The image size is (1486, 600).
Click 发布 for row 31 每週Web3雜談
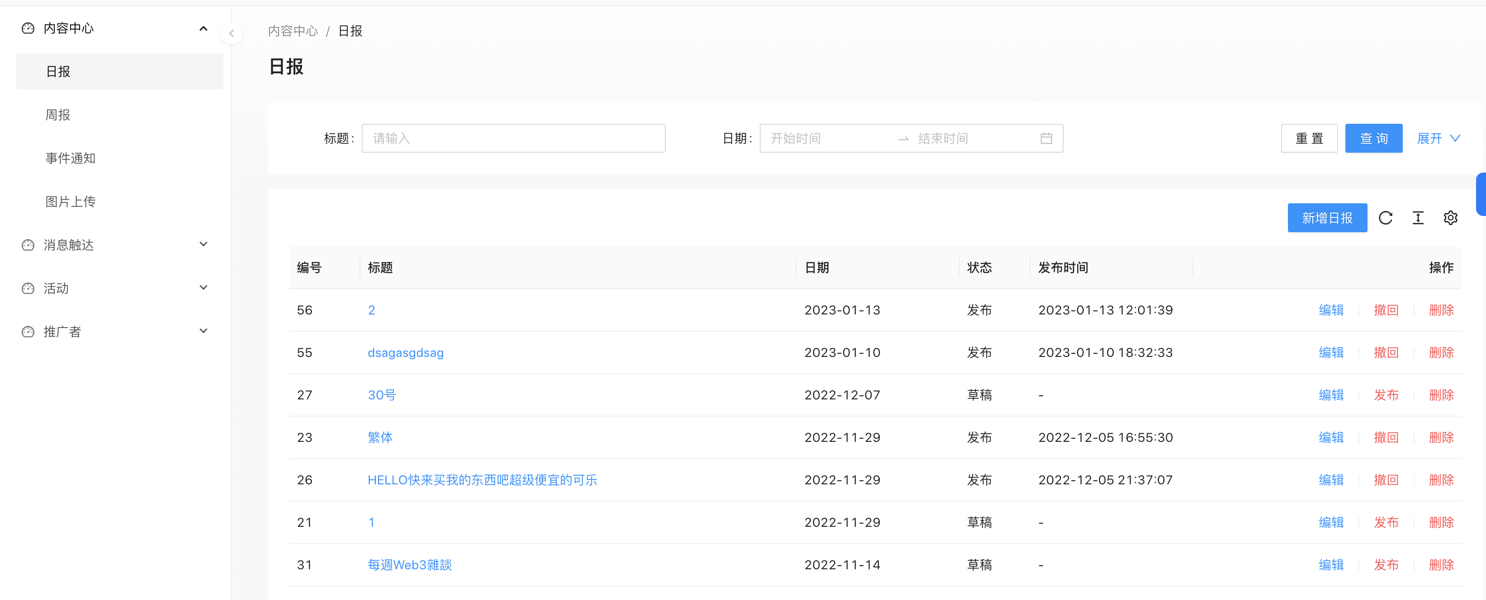(x=1386, y=565)
